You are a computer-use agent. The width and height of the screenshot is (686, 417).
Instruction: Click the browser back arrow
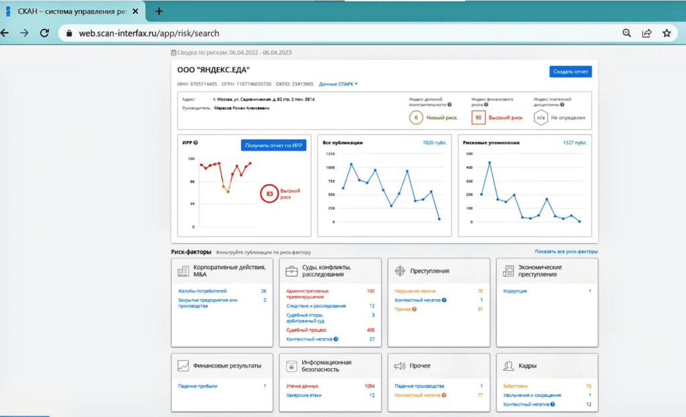pos(5,33)
